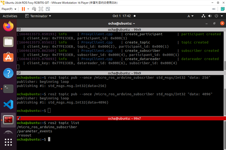Launch Visual Studio Code from dock

(8, 104)
